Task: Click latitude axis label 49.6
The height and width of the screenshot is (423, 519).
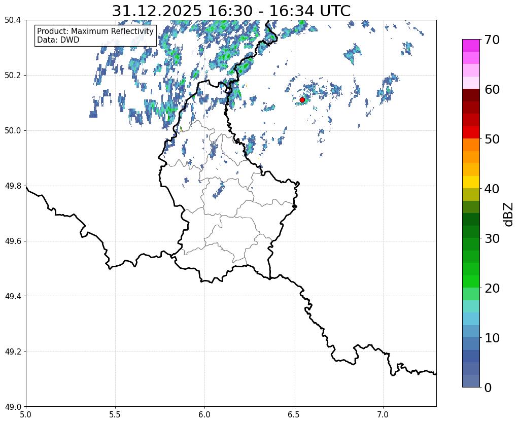Action: point(13,241)
